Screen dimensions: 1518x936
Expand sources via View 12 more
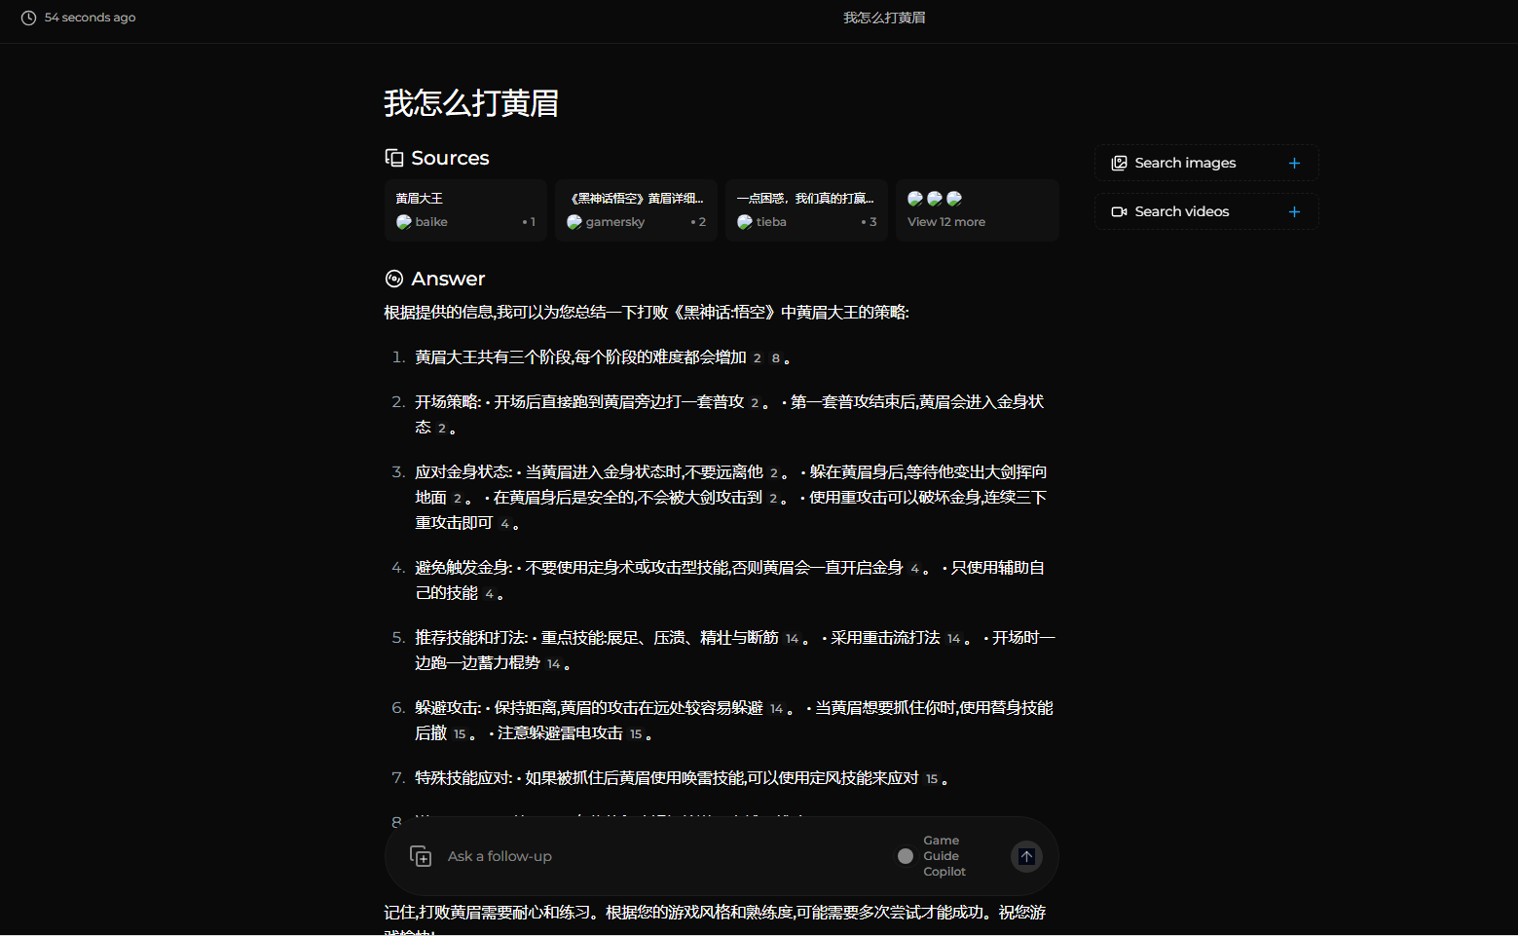pyautogui.click(x=946, y=222)
